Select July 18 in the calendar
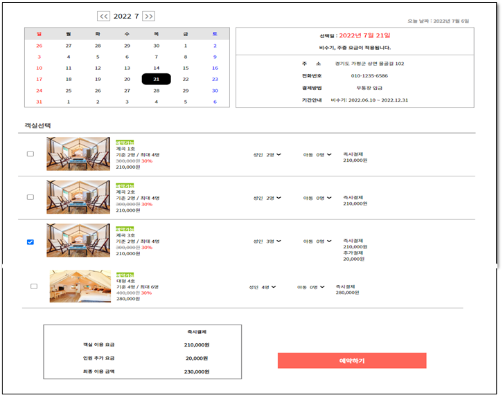Viewport: 503px width, 395px height. point(69,79)
